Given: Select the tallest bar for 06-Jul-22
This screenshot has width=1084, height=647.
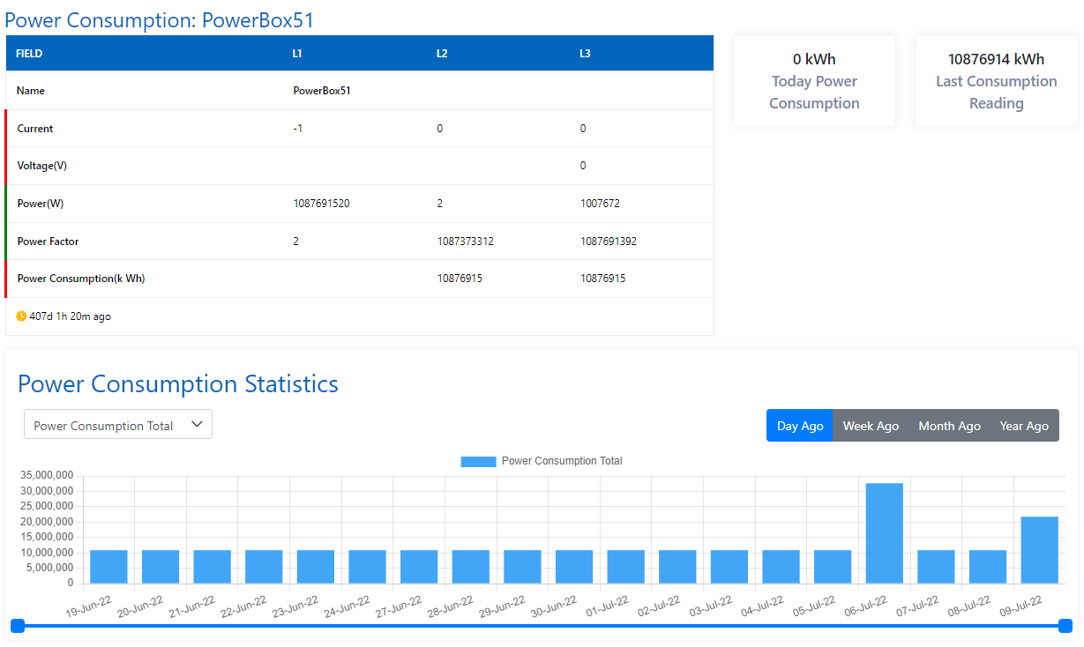Looking at the screenshot, I should [x=884, y=529].
